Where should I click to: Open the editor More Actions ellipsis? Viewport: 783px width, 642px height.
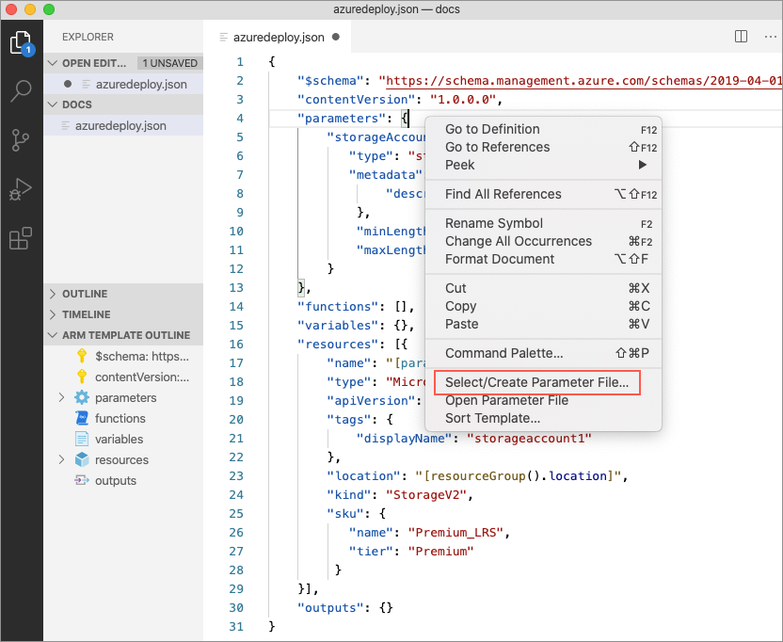tap(766, 37)
